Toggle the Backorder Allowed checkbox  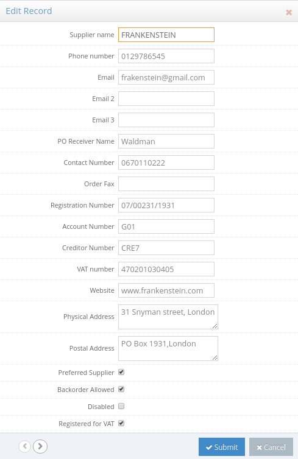(x=121, y=389)
